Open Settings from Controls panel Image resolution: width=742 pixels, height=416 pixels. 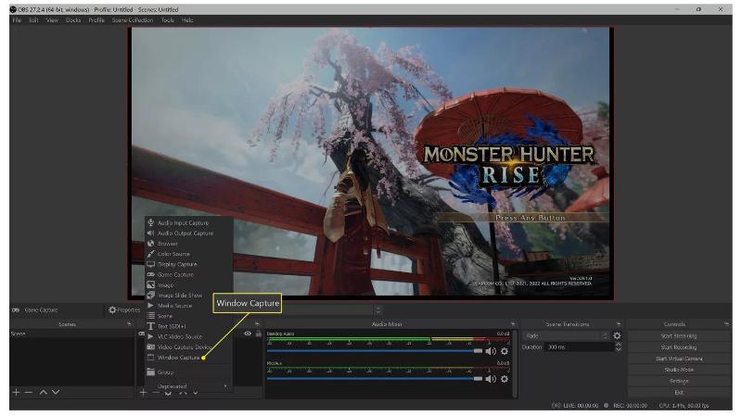(679, 381)
